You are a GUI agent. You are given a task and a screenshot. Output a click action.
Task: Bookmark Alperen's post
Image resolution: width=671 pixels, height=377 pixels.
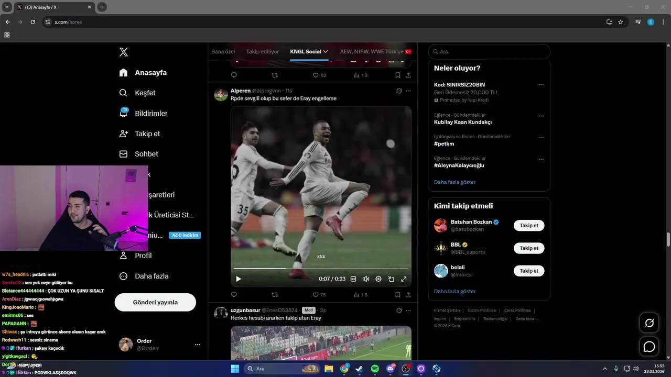point(398,295)
